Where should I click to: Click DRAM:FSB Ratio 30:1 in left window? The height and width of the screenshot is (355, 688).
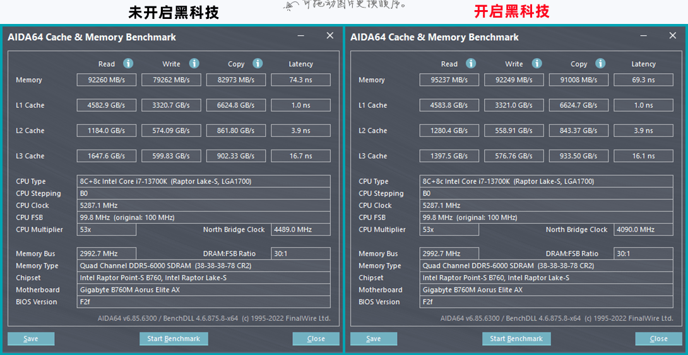point(300,253)
